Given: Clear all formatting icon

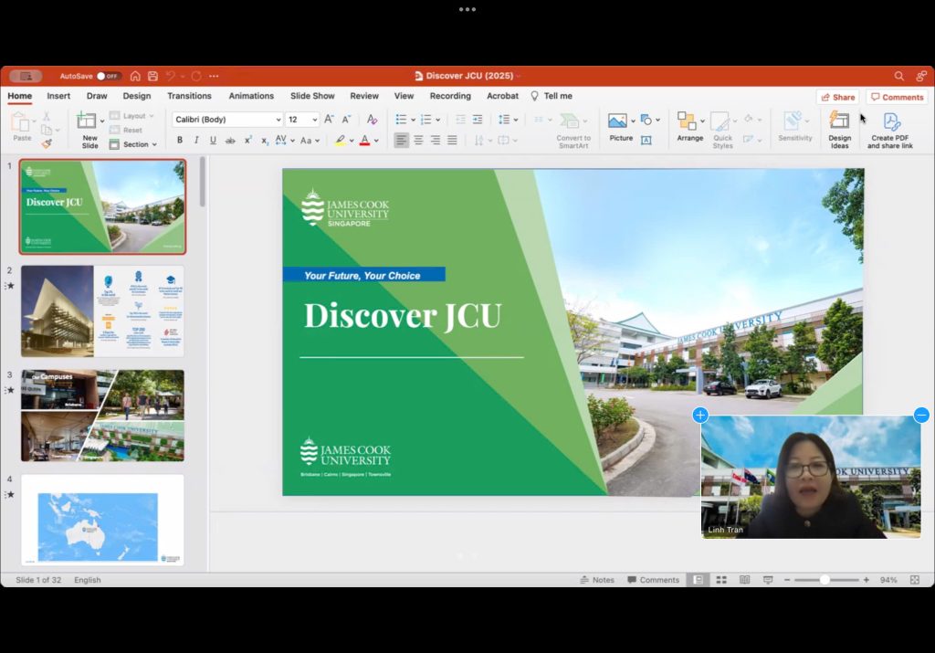Looking at the screenshot, I should (x=373, y=120).
